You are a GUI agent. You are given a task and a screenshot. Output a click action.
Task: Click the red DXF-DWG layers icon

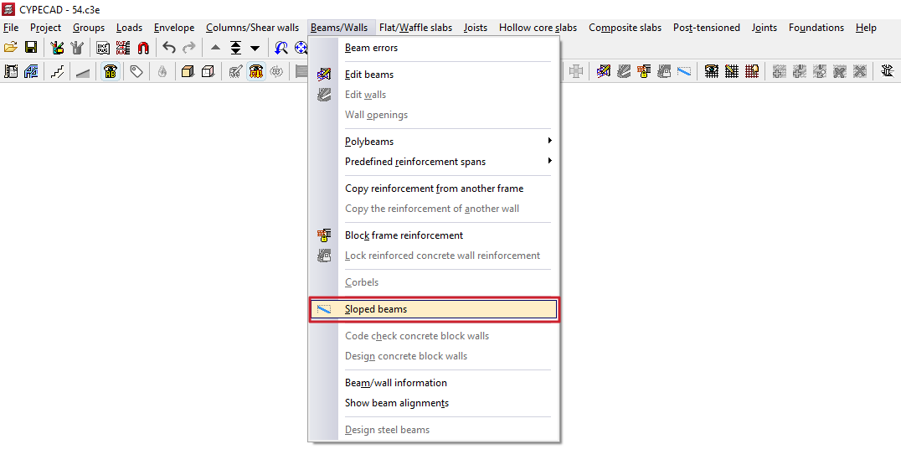[x=123, y=48]
